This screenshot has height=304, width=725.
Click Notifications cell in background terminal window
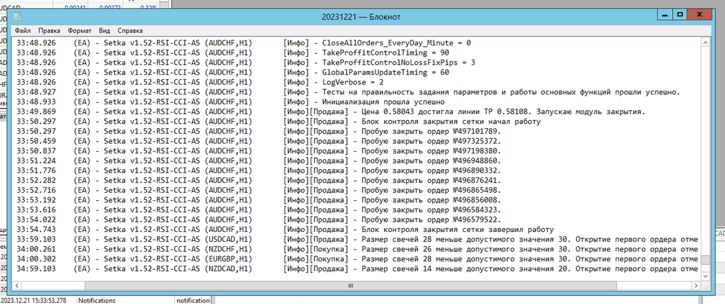click(97, 301)
